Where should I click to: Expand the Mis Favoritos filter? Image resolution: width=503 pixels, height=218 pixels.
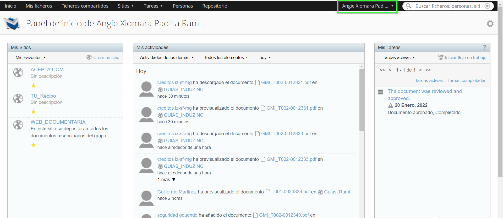(x=31, y=57)
